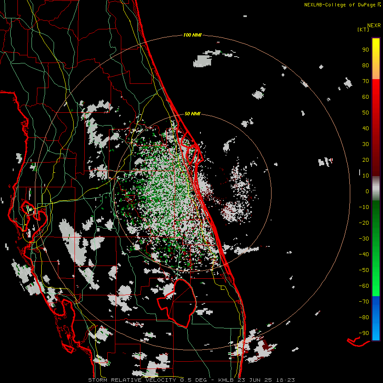
Task: Click the "50 NMI" range ring label
Action: tap(192, 114)
